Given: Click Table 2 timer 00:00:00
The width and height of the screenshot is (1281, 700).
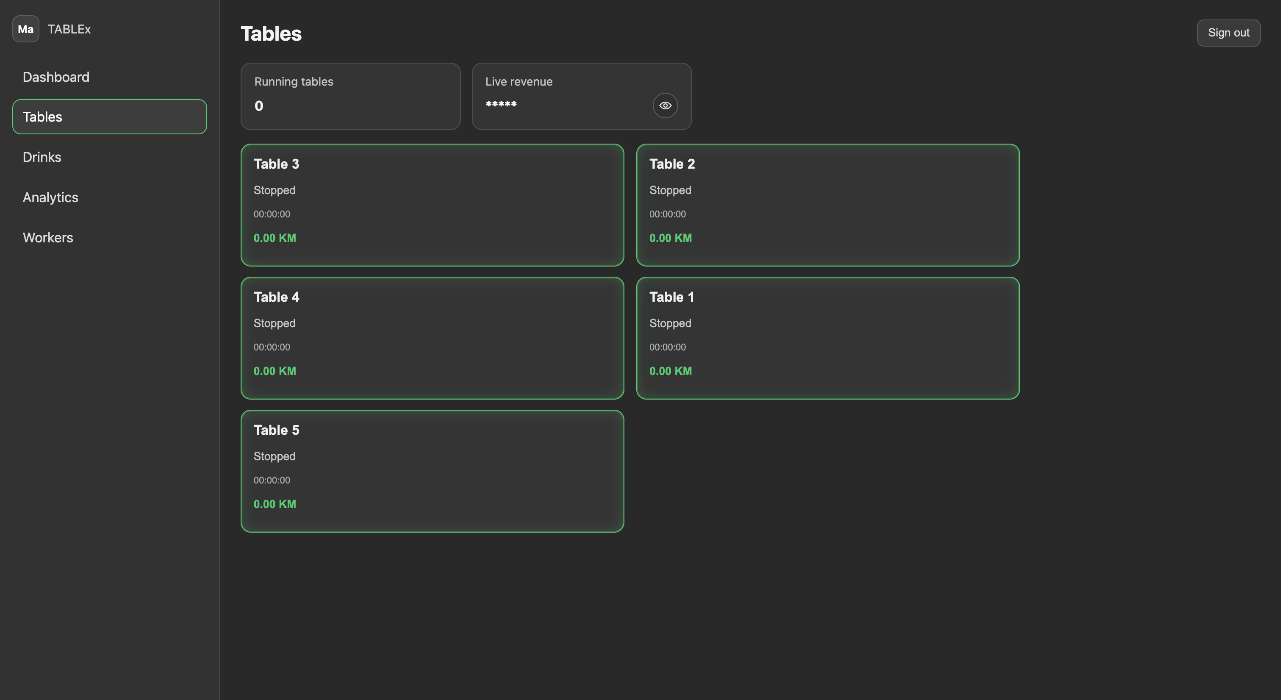Looking at the screenshot, I should point(667,214).
